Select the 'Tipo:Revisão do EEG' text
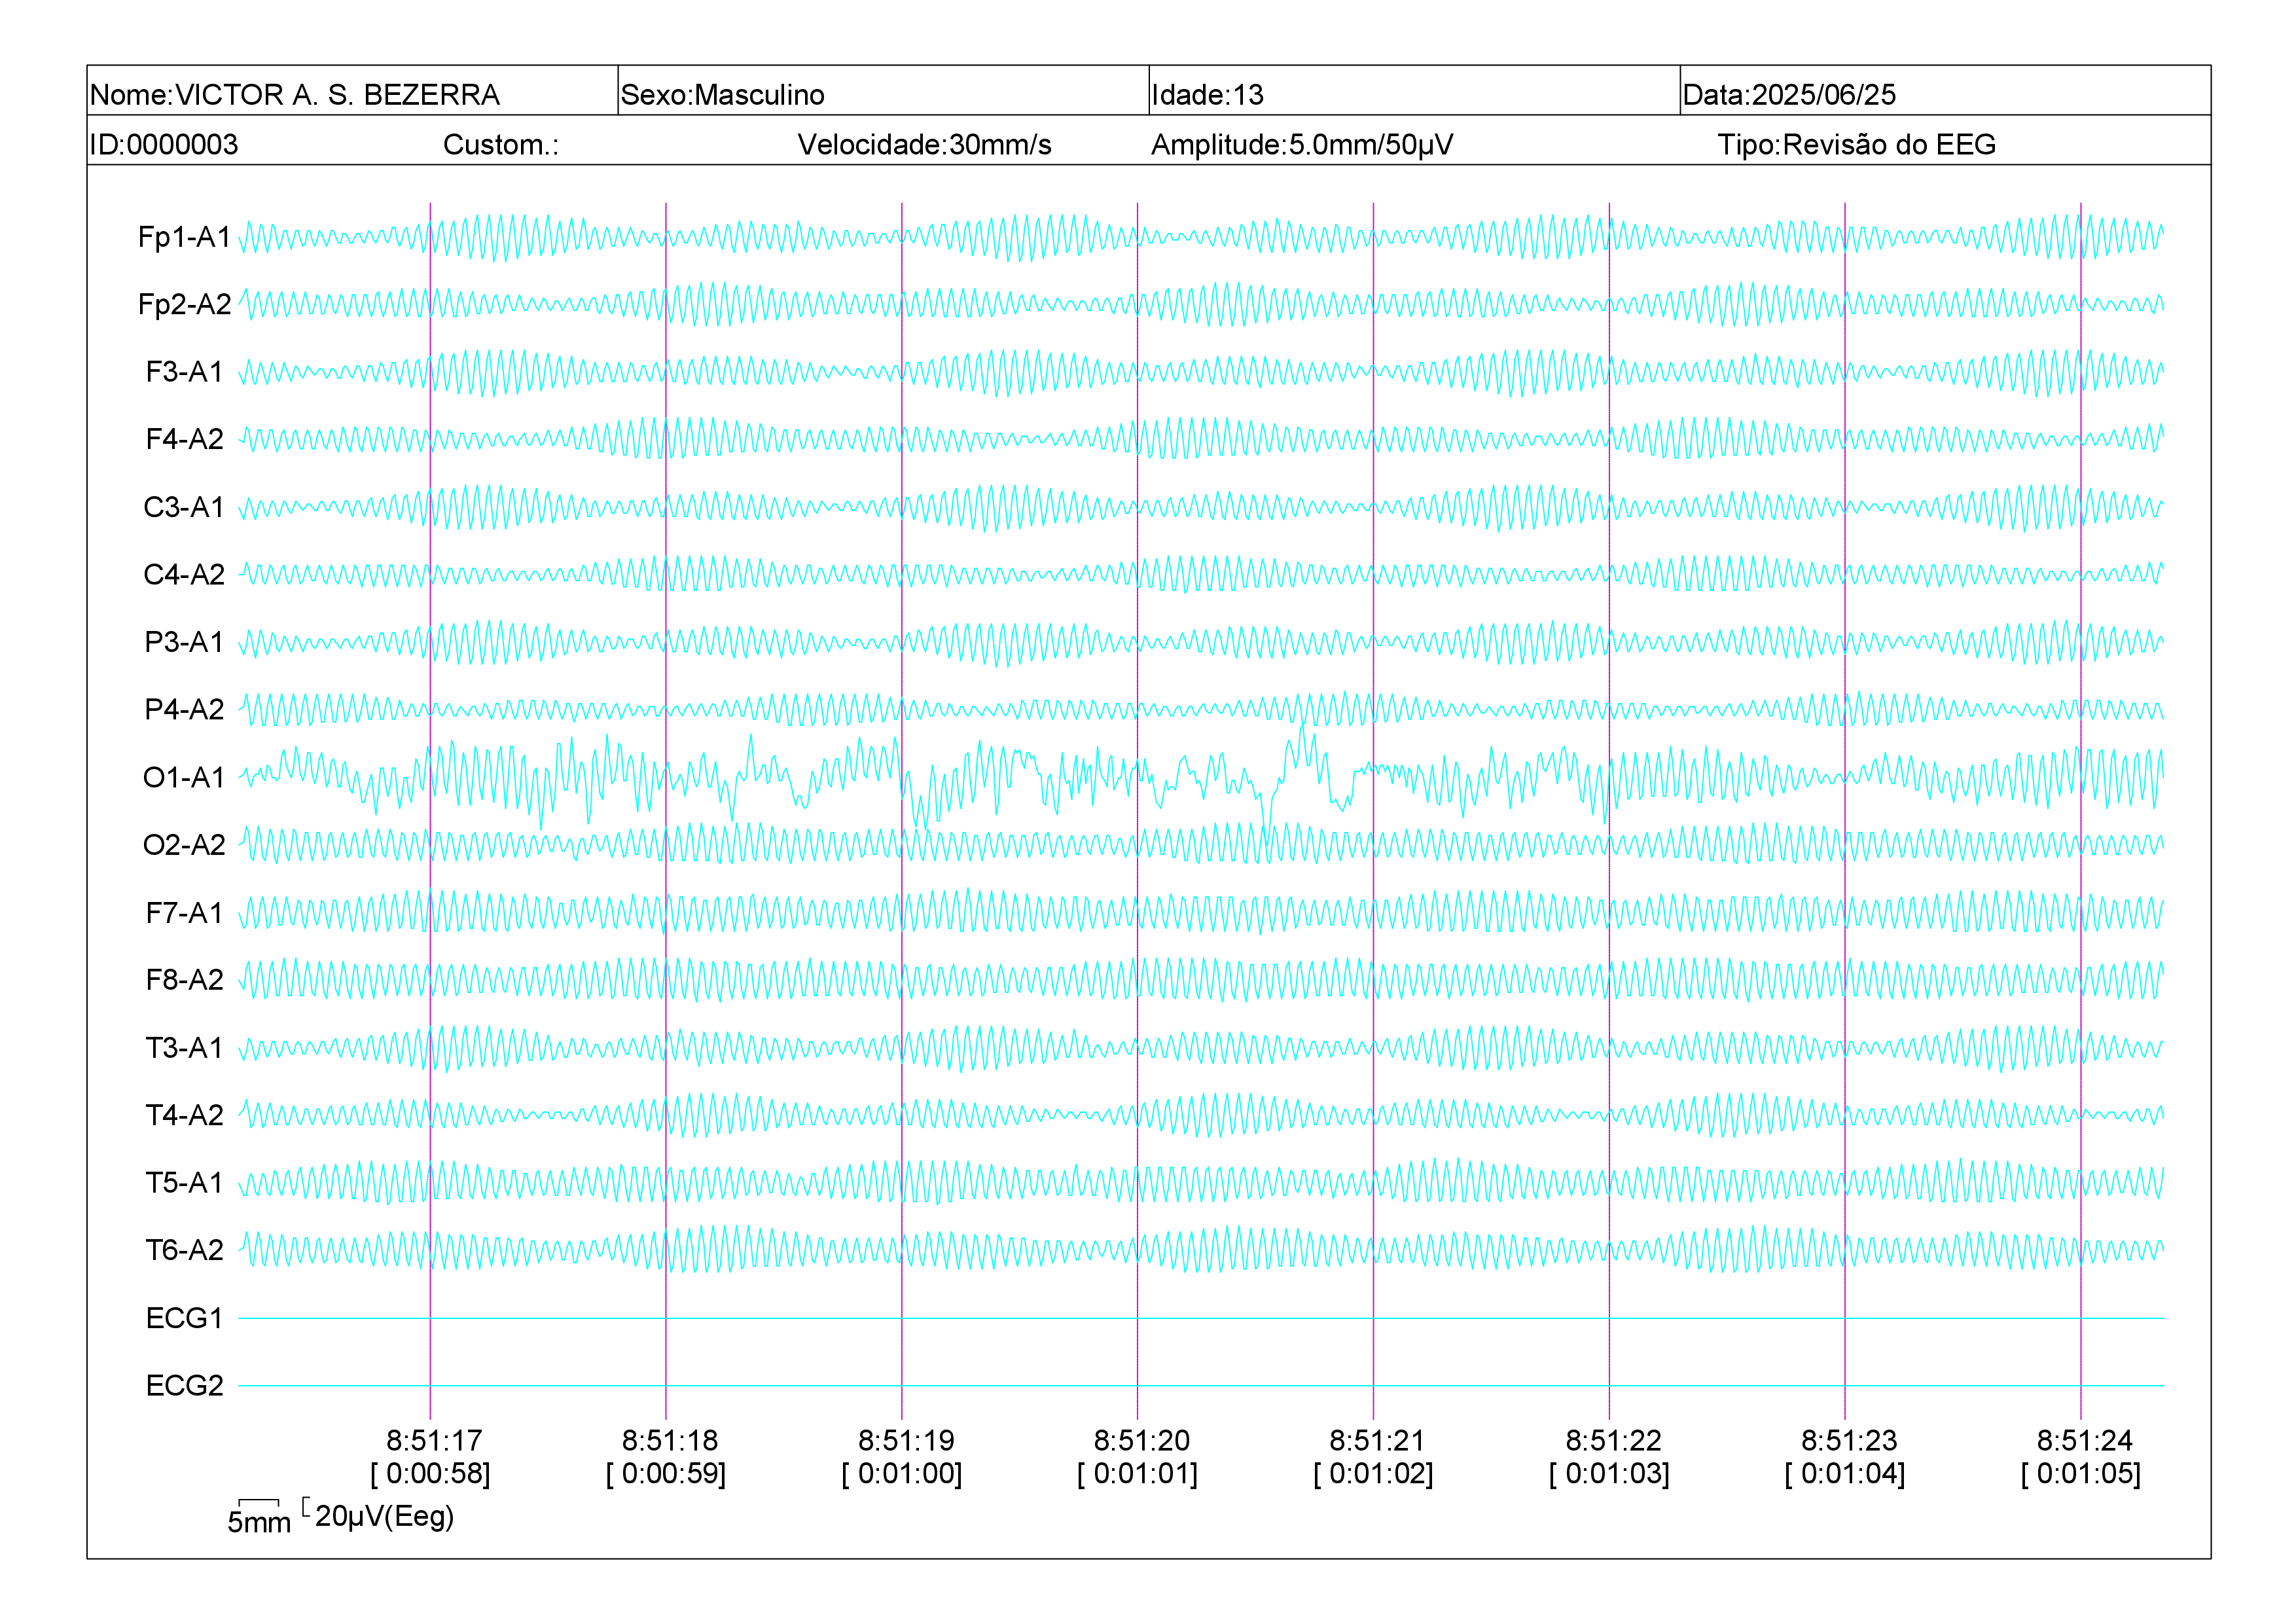The height and width of the screenshot is (1624, 2296). pyautogui.click(x=1857, y=145)
